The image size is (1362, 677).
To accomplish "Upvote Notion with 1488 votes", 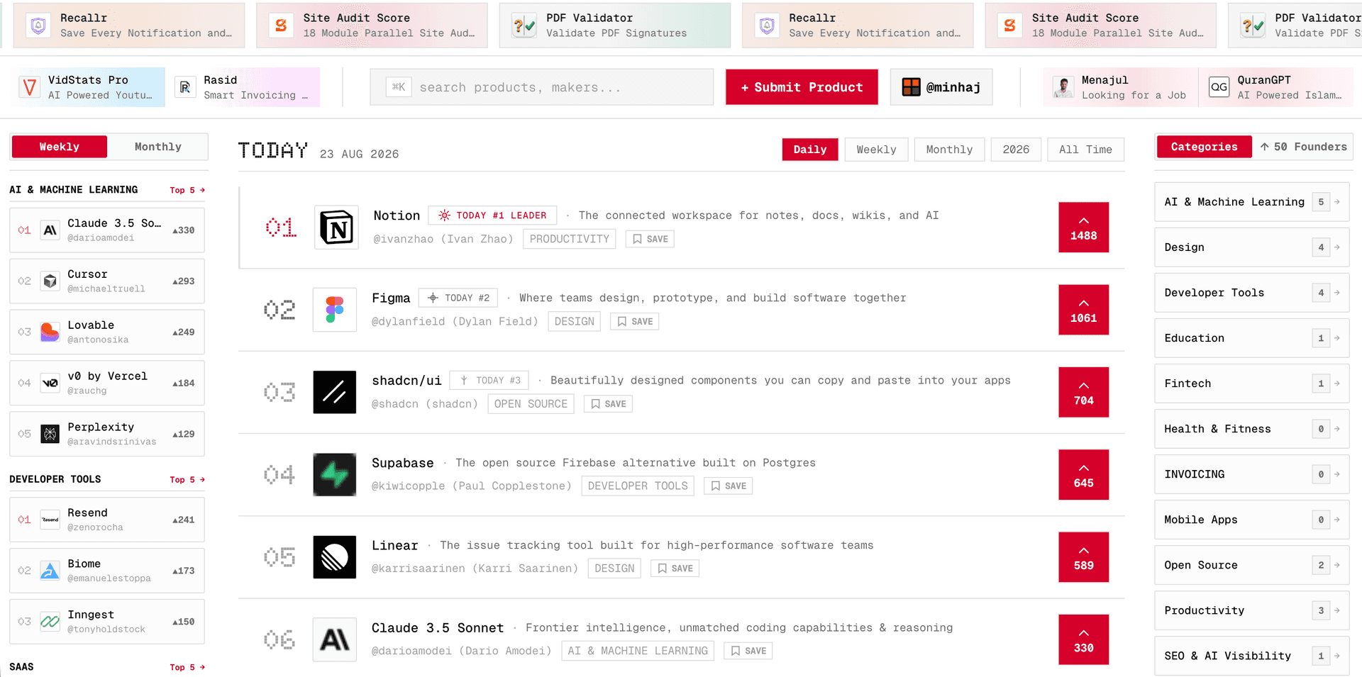I will [x=1083, y=228].
